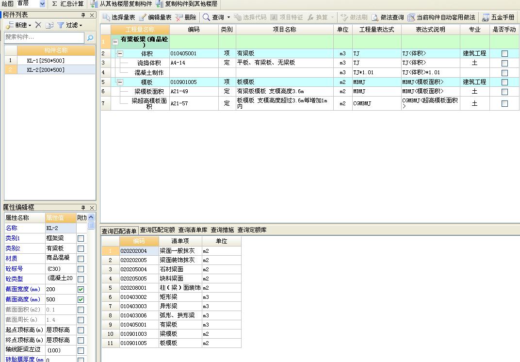Check the 材质 附加 checkbox
Viewport: 520px width, 362px height.
click(81, 259)
